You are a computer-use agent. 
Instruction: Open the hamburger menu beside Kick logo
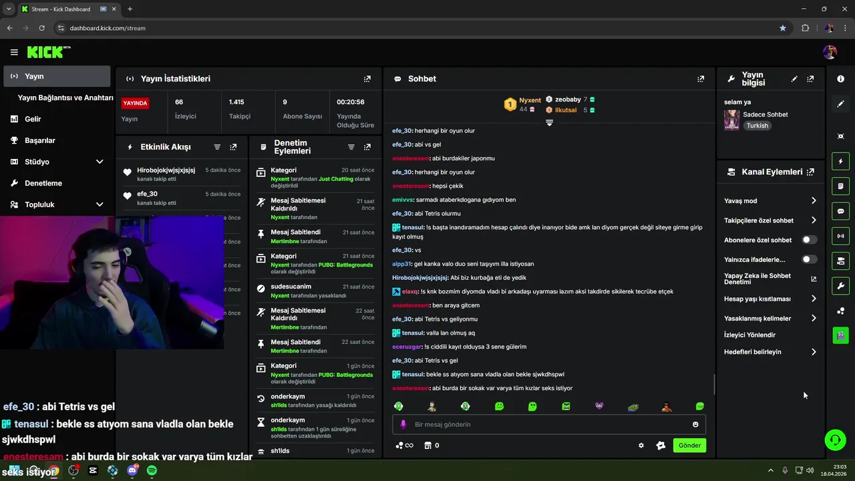point(14,52)
